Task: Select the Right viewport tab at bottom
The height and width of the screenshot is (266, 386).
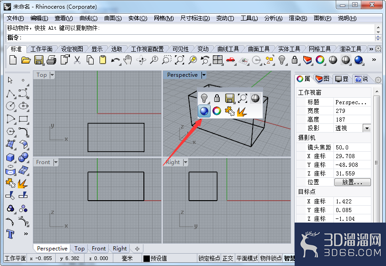Action: 120,249
